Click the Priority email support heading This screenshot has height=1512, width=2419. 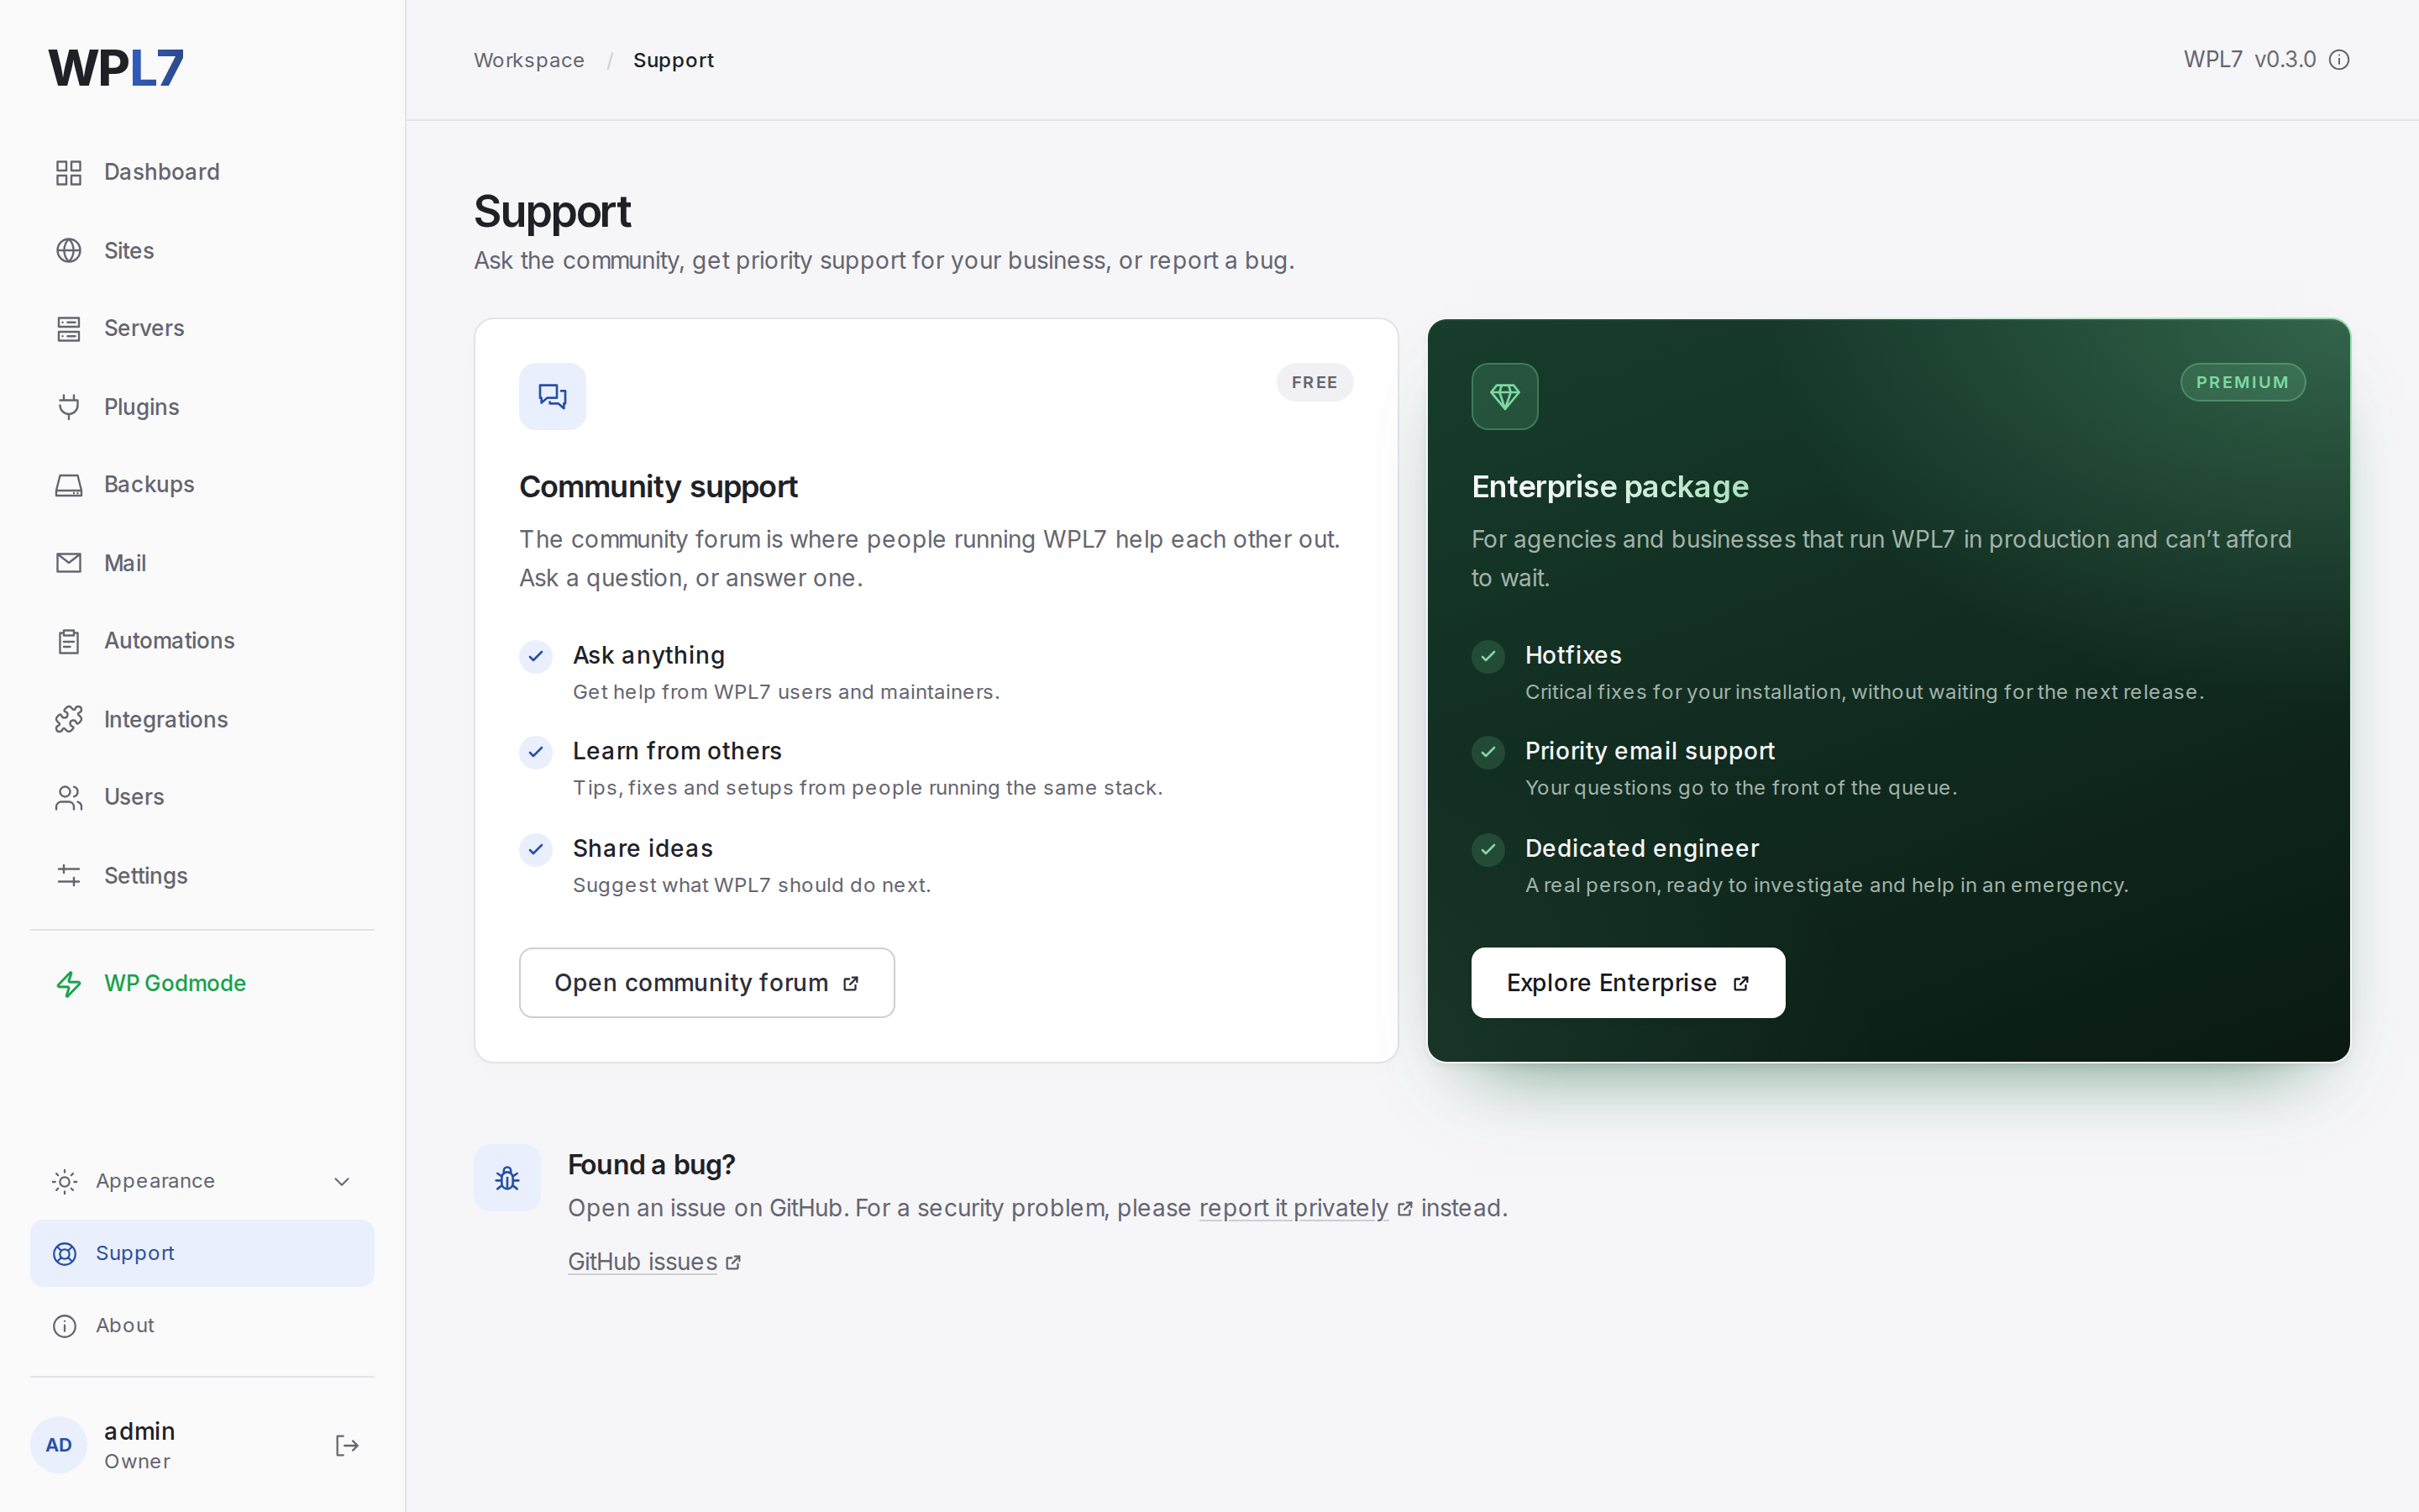[1650, 751]
